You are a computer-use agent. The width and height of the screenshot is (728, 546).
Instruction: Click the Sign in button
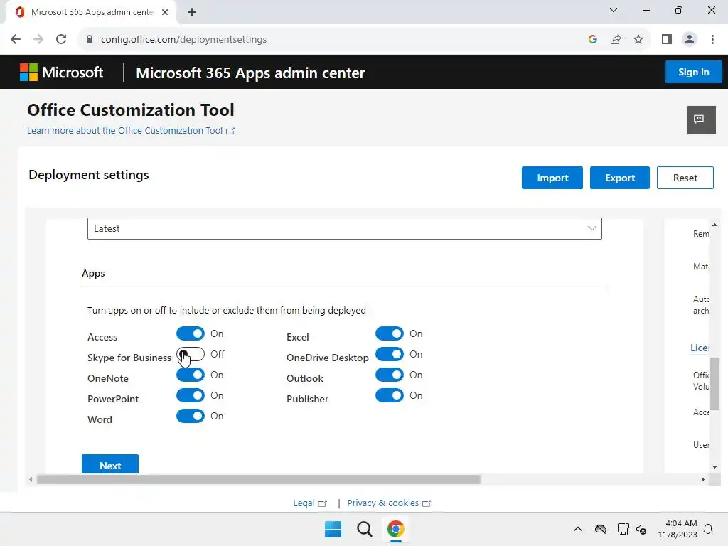pyautogui.click(x=693, y=72)
